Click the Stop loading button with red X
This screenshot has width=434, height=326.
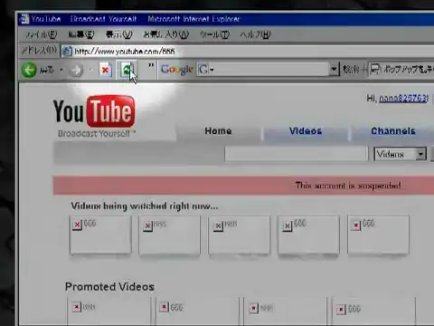106,71
